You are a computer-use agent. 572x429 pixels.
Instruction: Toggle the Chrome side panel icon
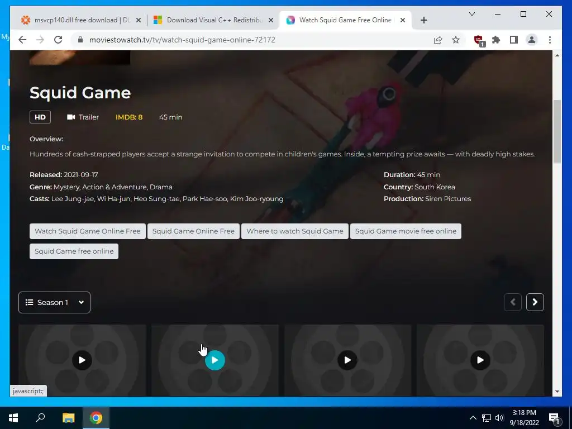(514, 40)
